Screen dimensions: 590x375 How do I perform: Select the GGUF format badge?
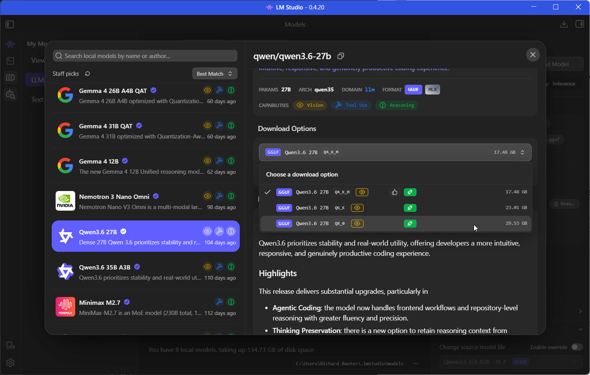click(413, 89)
